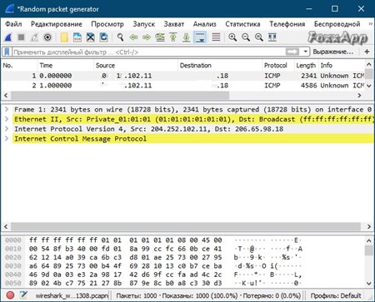Screen dimensions: 375x302
Task: Restart the current capture
Action: point(34,37)
